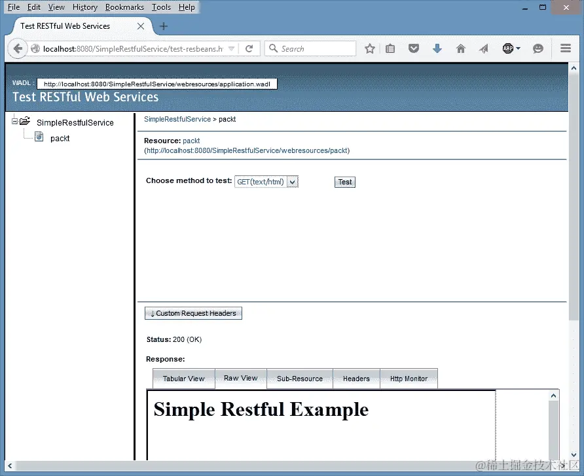Screen dimensions: 584x476
Task: Expand Custom Request Headers section
Action: [x=193, y=313]
